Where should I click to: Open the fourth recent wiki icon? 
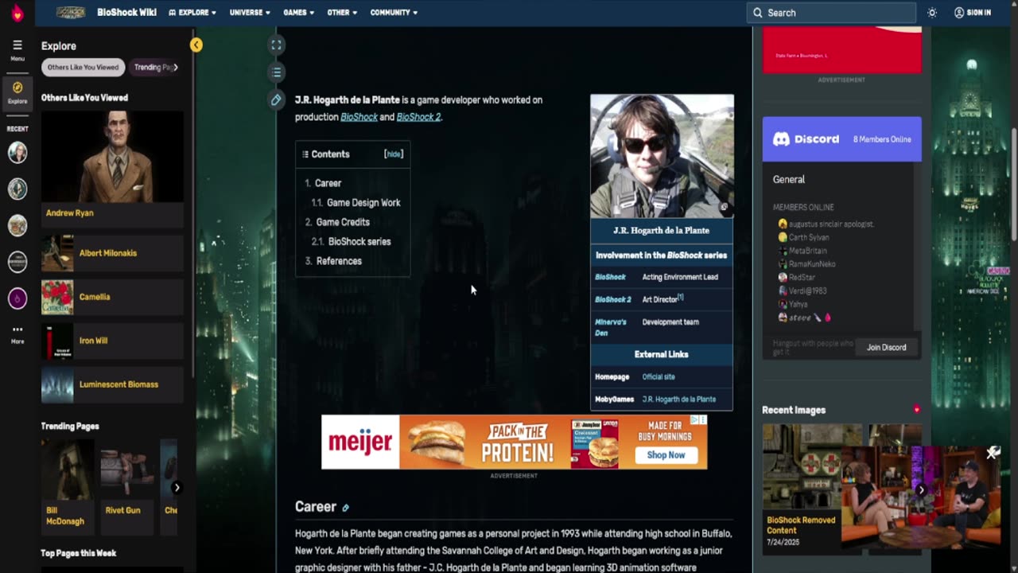[x=17, y=262]
